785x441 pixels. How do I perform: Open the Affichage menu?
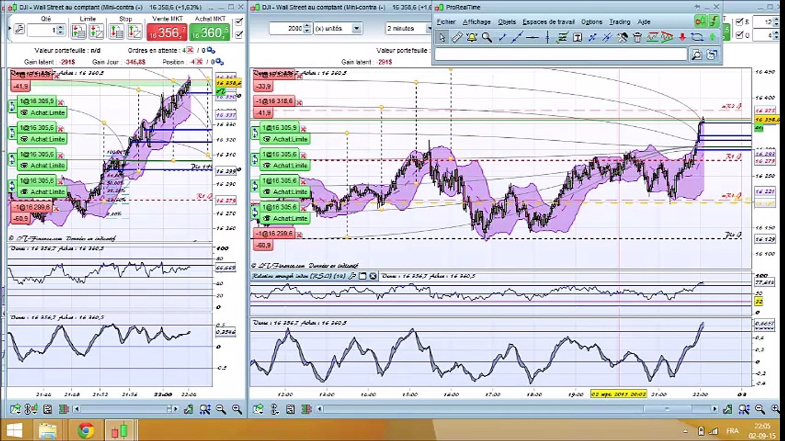(477, 21)
